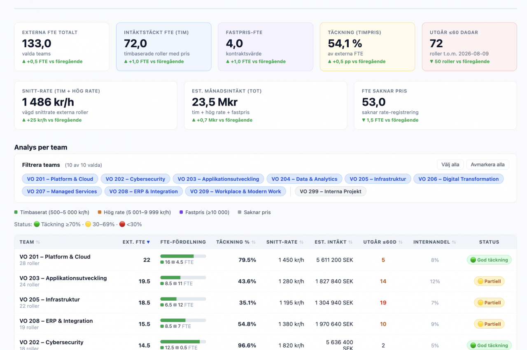Sort by Snitt-rate column icon
The width and height of the screenshot is (527, 350).
[301, 242]
